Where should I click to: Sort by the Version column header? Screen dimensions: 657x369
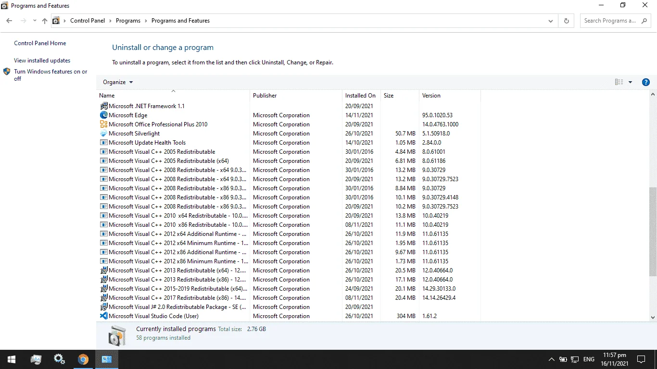point(450,96)
